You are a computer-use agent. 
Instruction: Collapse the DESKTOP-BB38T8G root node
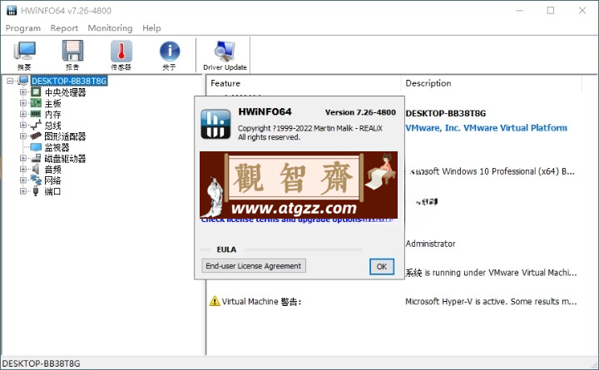10,81
